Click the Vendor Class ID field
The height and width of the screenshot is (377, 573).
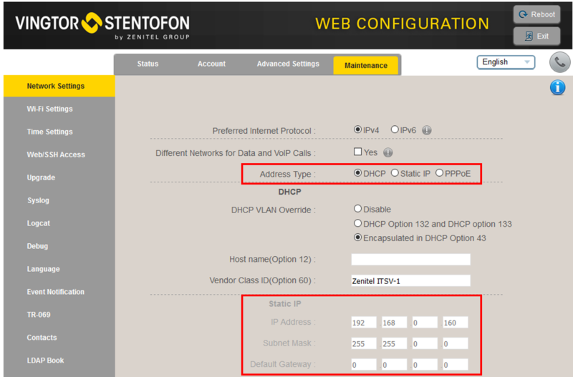[x=410, y=280]
